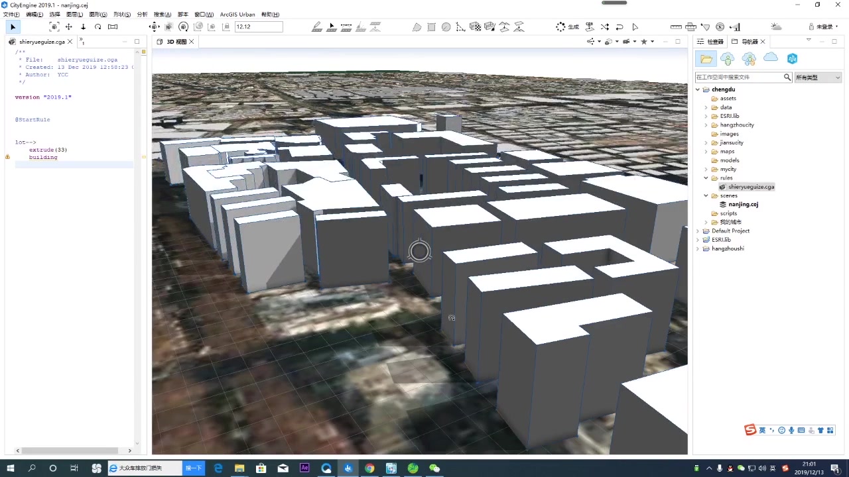Expand the hangzhoucity folder

pos(706,125)
